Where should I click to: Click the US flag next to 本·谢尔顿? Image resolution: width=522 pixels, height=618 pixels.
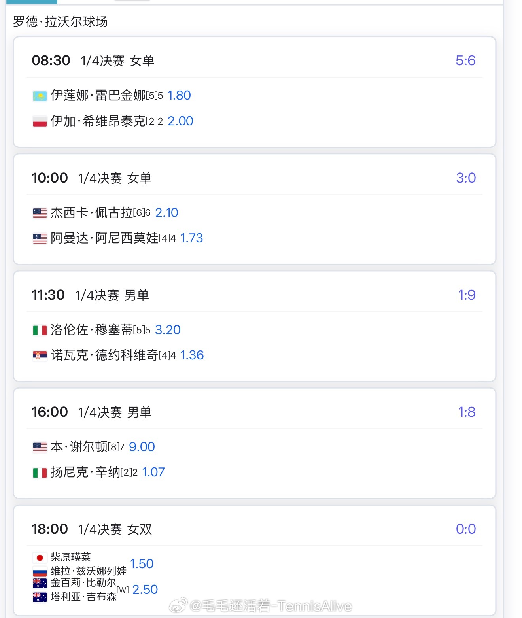coord(40,447)
